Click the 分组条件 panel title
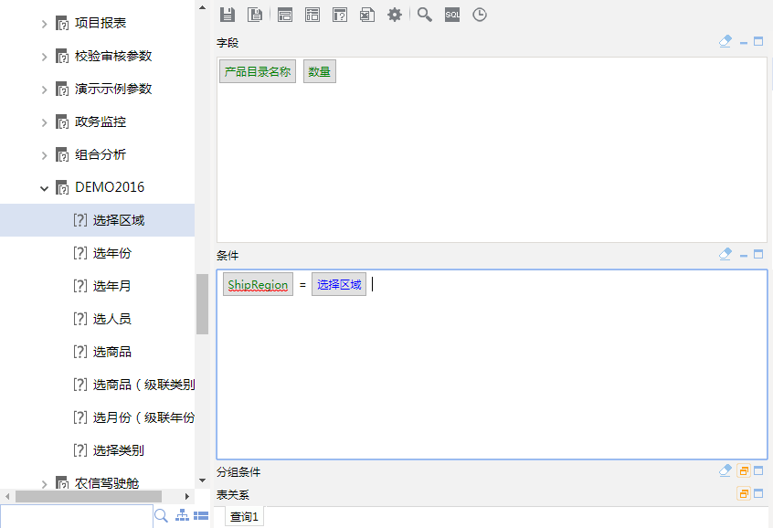 (x=238, y=471)
